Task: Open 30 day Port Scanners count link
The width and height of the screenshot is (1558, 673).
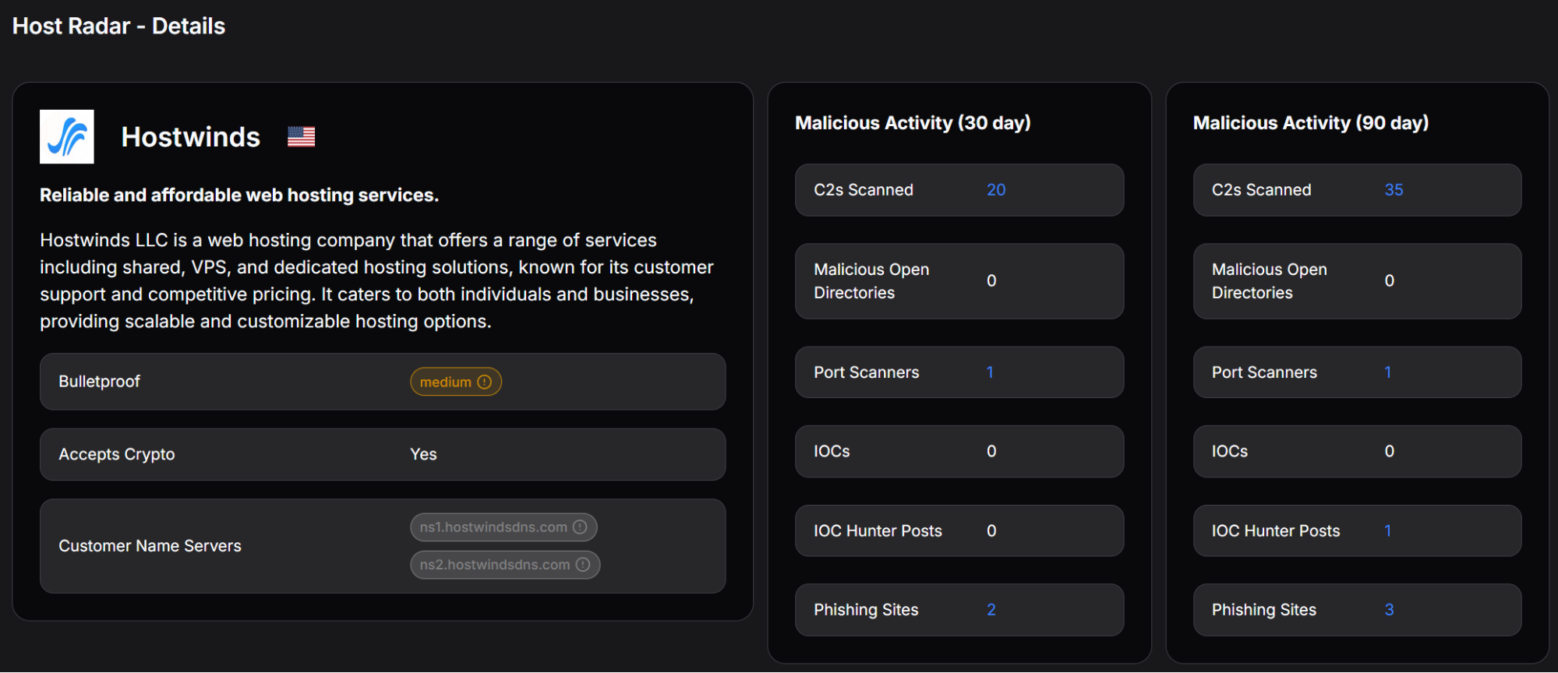Action: pyautogui.click(x=990, y=372)
